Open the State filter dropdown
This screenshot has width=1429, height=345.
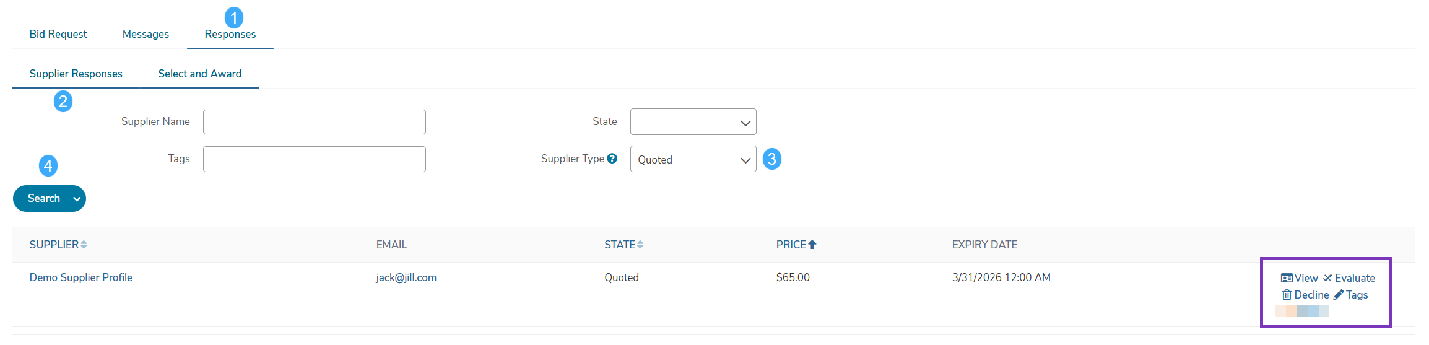(x=693, y=122)
